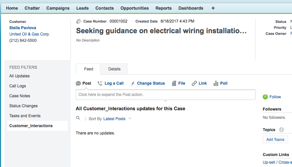
Task: Click the Link chain icon
Action: (194, 83)
